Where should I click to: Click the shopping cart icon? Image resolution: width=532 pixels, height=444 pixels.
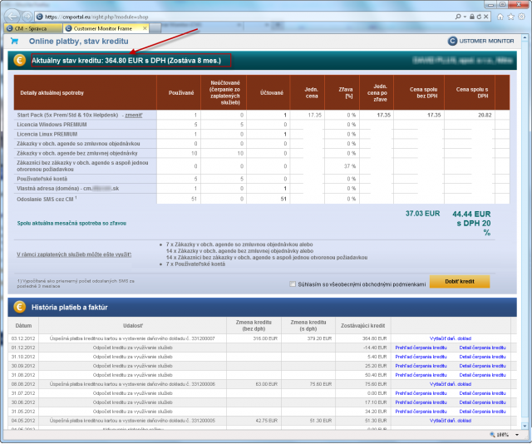15,41
